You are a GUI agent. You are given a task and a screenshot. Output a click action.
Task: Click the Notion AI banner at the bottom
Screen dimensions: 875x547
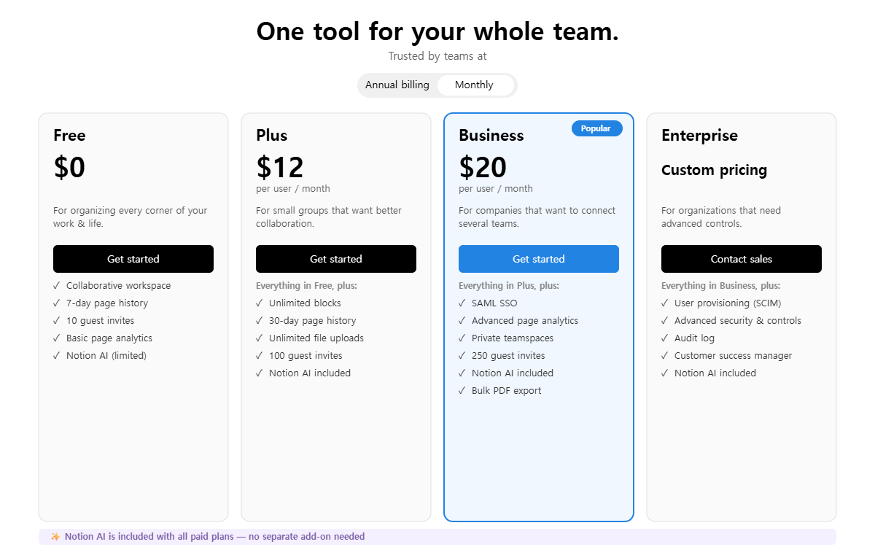437,536
